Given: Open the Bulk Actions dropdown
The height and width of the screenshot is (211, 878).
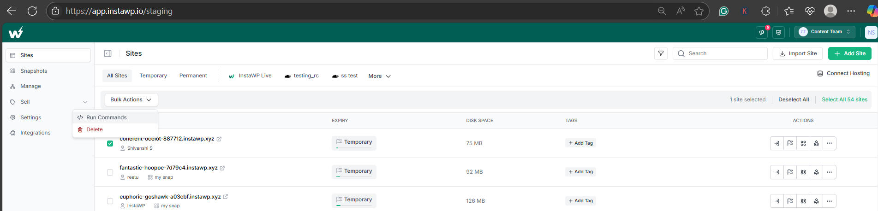Looking at the screenshot, I should tap(131, 100).
